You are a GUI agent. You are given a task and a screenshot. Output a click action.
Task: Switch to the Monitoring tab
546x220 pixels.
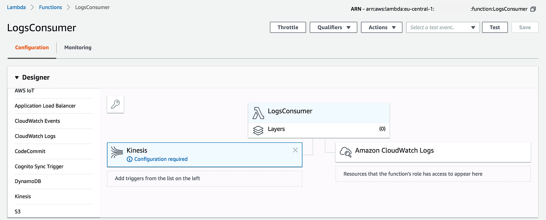point(78,48)
